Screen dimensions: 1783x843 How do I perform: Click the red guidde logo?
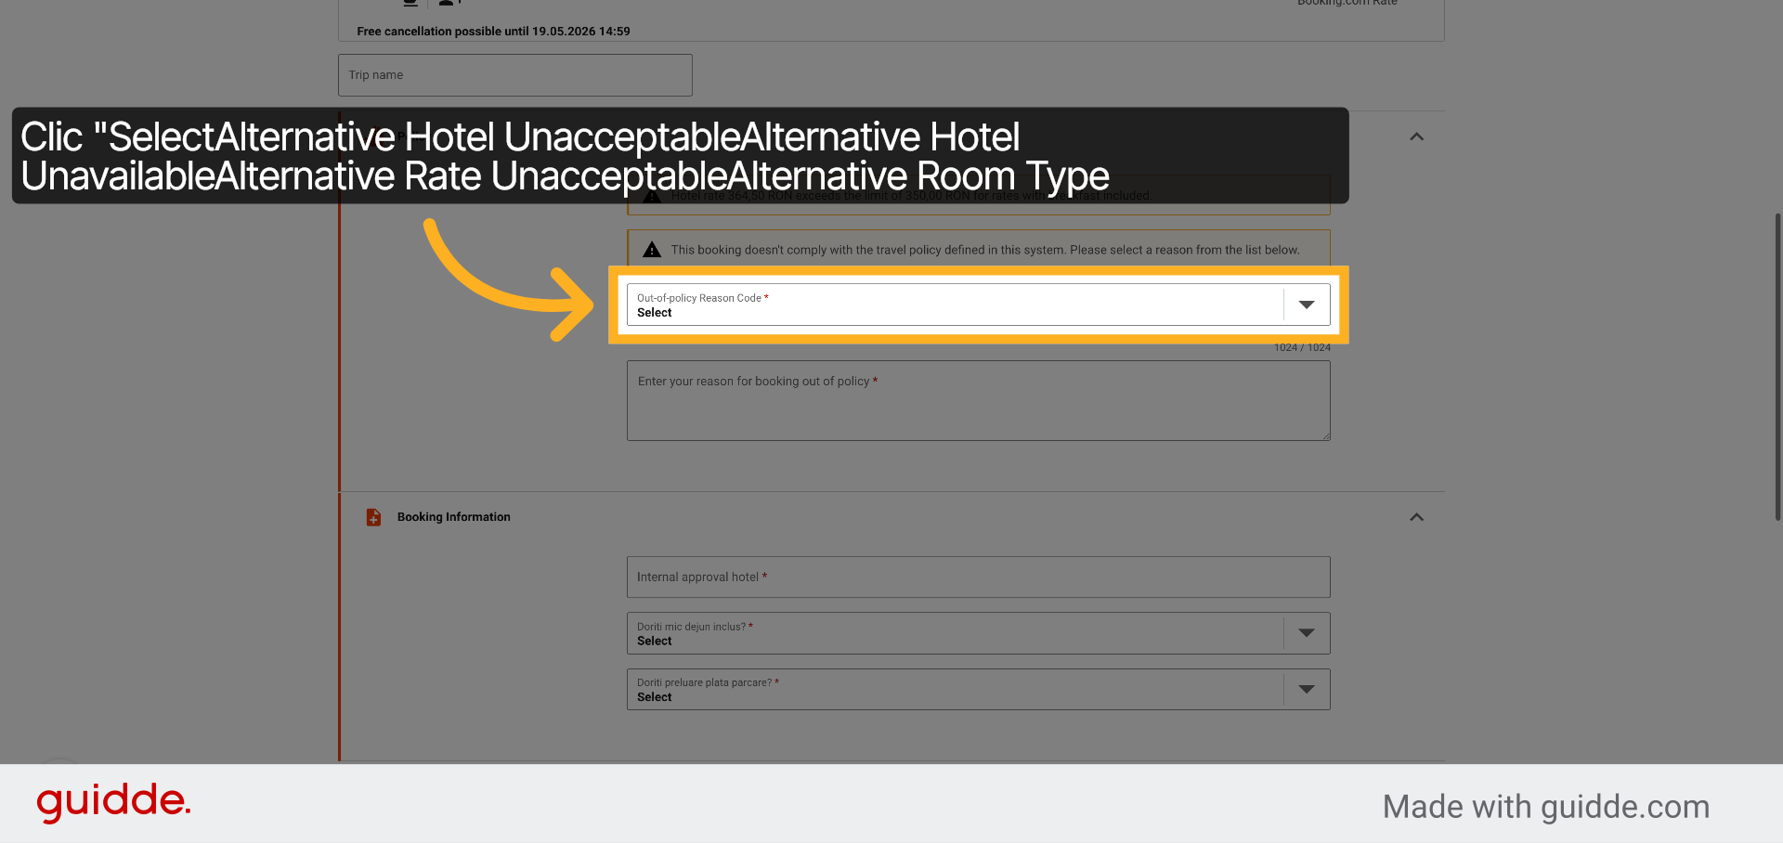(113, 802)
